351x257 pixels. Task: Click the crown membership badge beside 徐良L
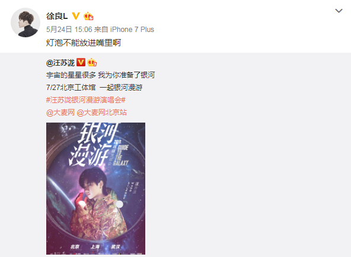point(88,17)
